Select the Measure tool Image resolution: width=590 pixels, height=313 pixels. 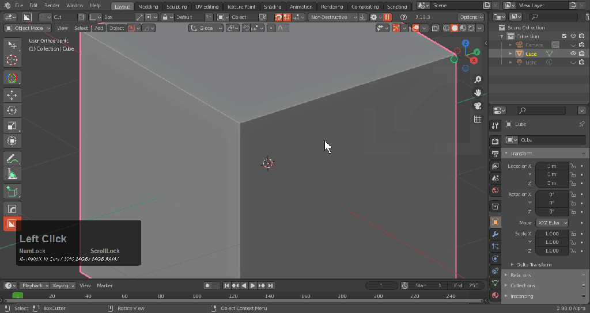pos(12,174)
